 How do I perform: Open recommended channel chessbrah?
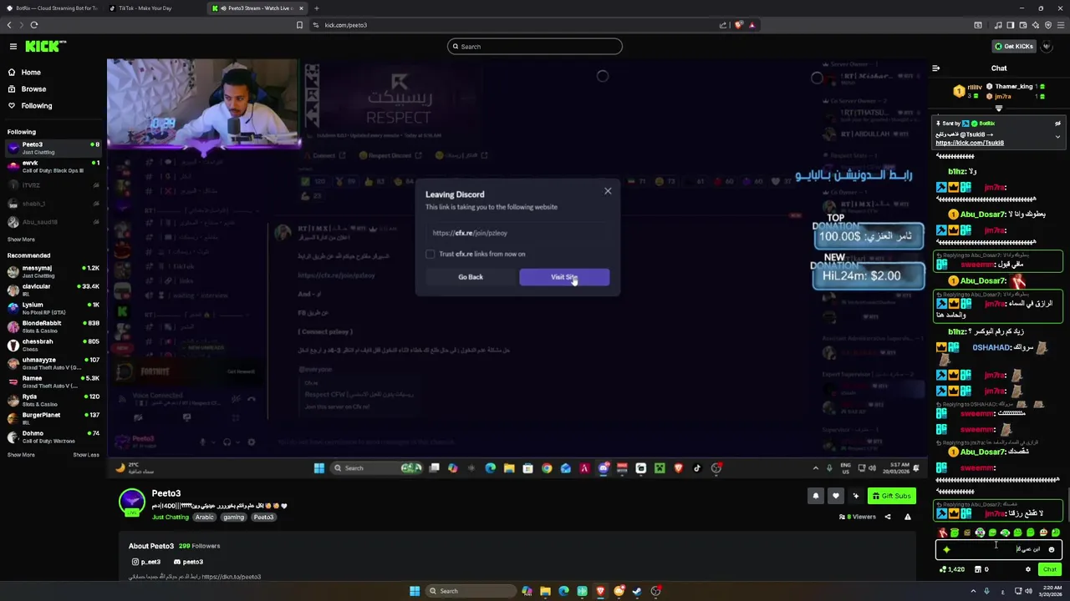tap(53, 345)
